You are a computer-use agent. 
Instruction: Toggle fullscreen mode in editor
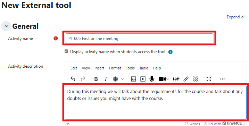[x=209, y=79]
